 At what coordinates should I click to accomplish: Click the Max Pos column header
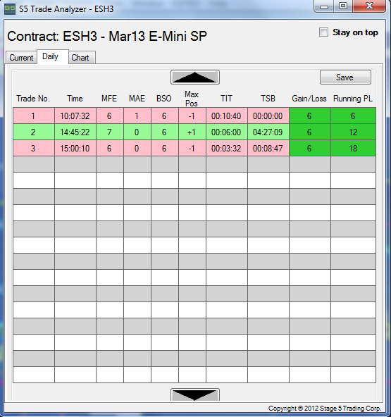pyautogui.click(x=192, y=99)
